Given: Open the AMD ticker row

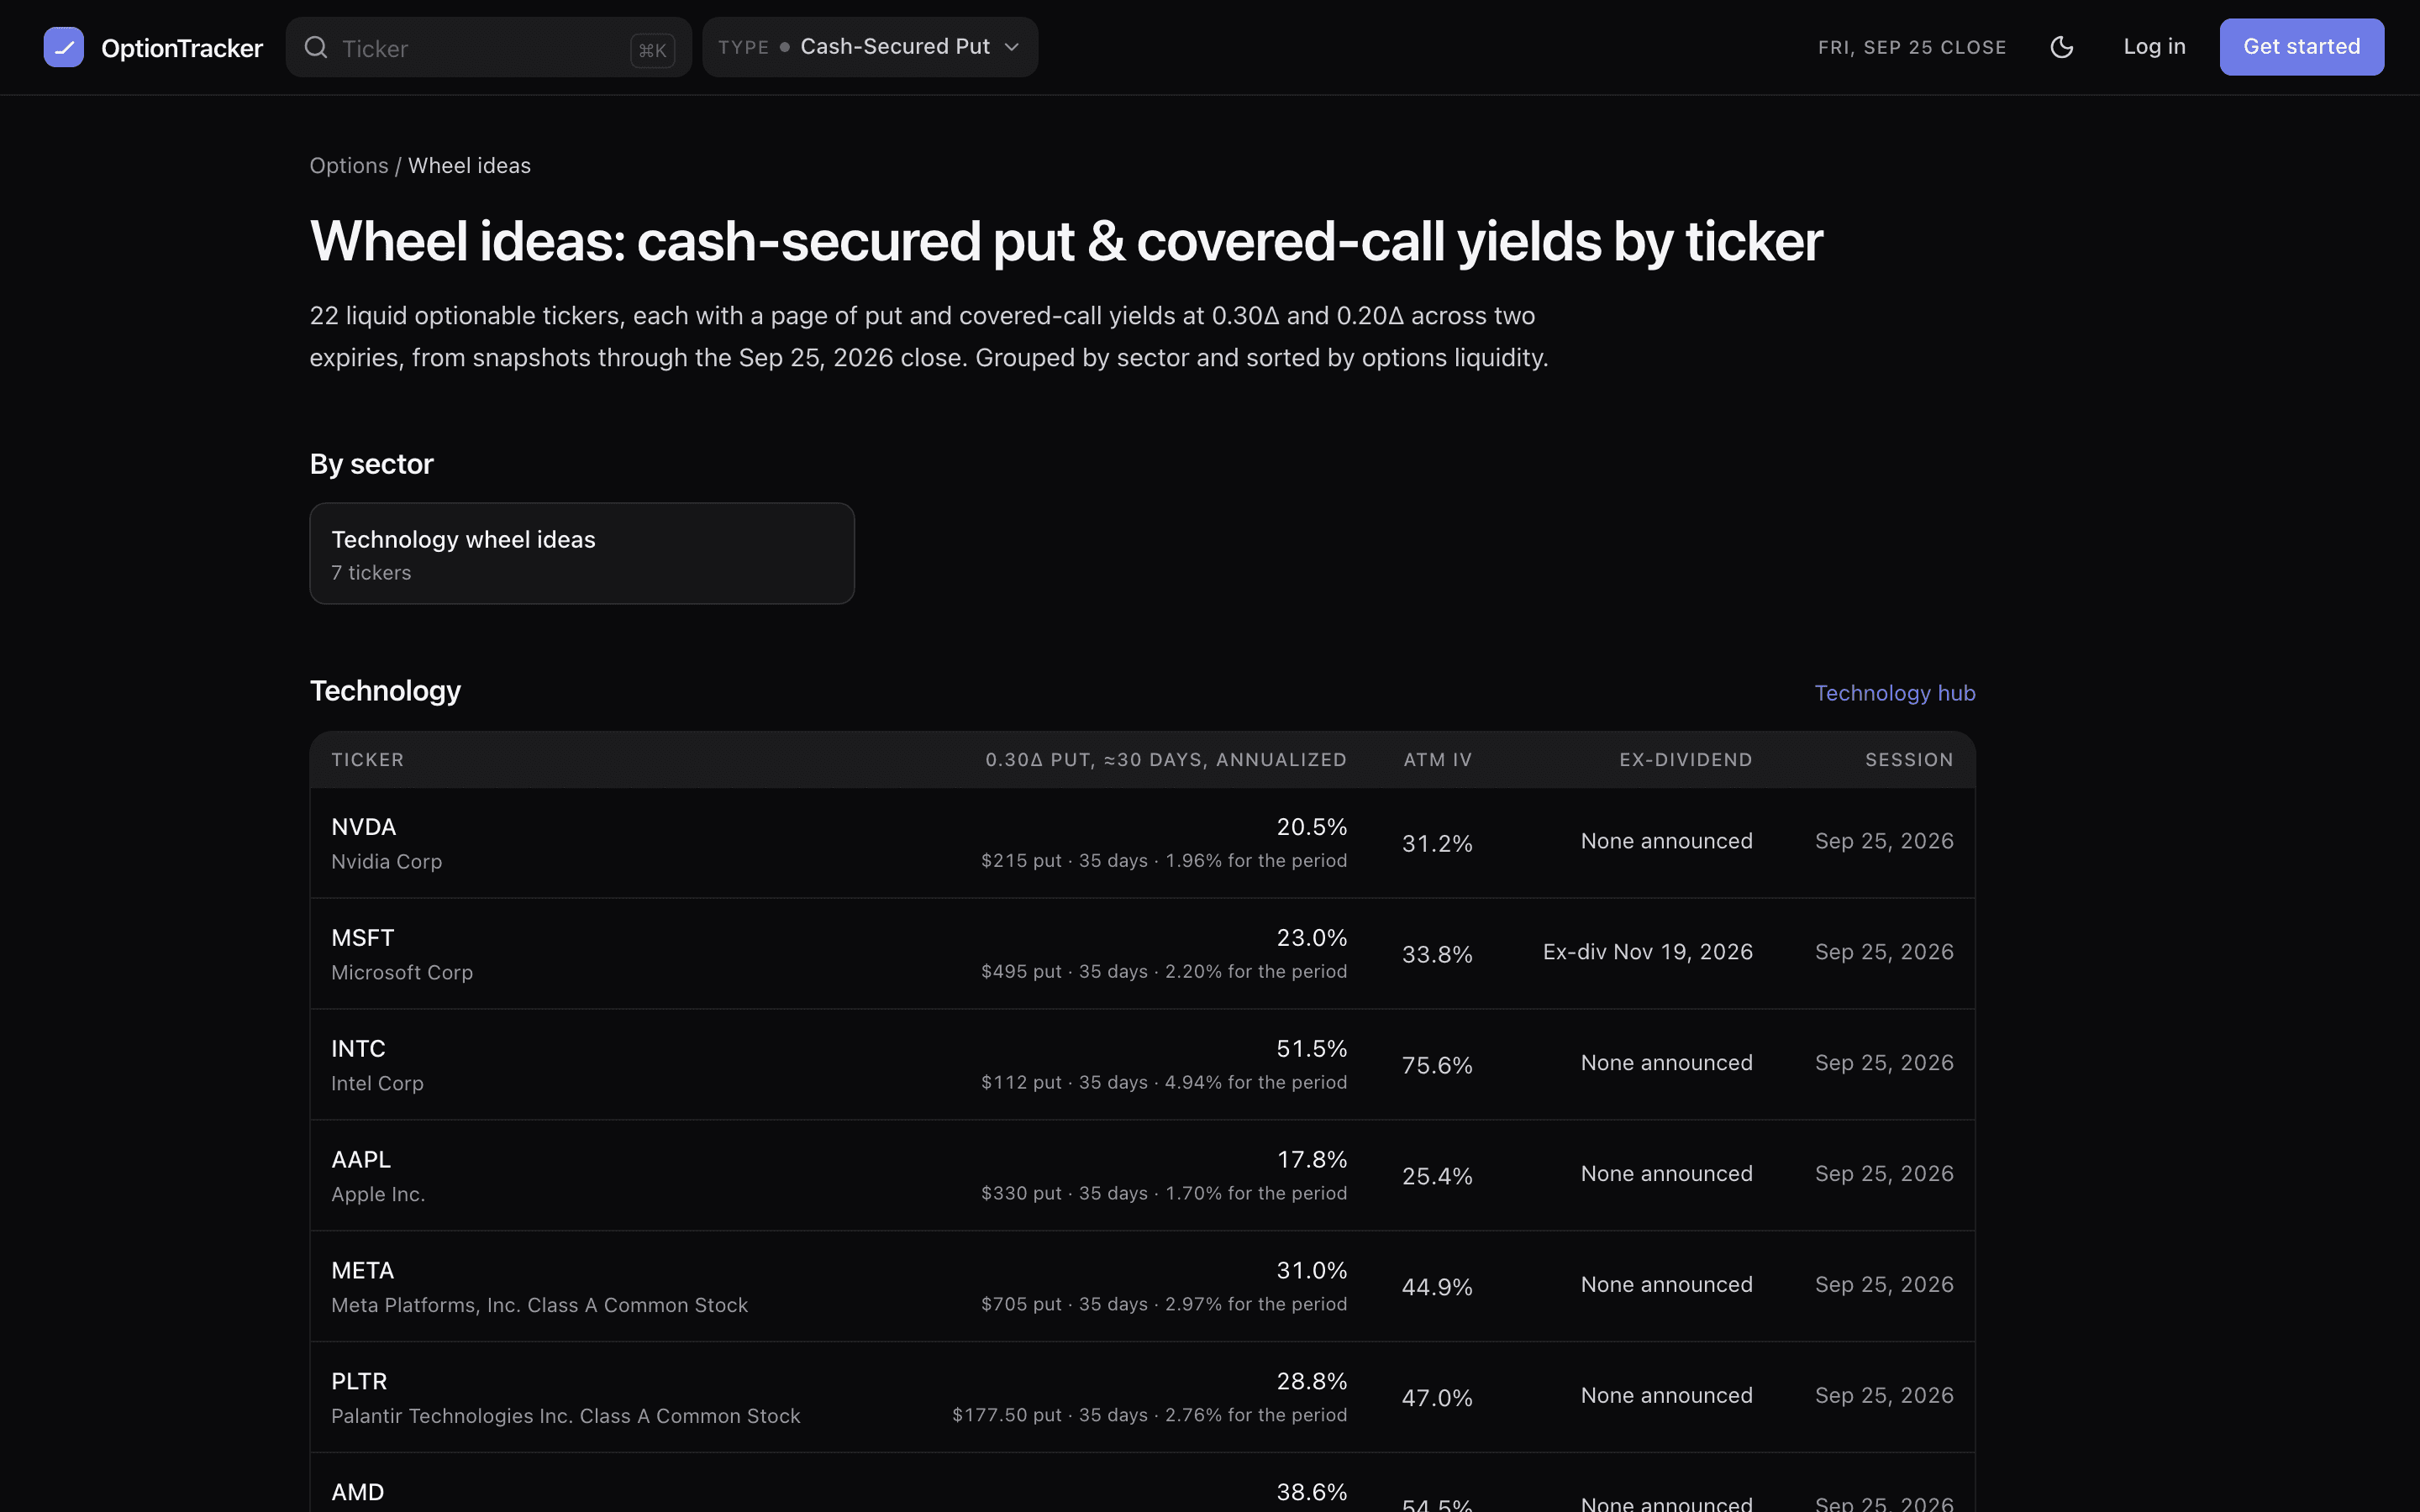Looking at the screenshot, I should pyautogui.click(x=1142, y=1483).
